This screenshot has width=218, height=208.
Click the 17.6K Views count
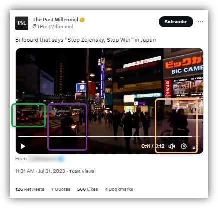(x=82, y=171)
